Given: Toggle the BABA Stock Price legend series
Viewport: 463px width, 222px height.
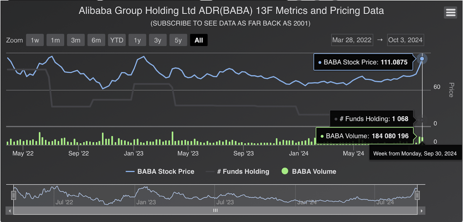Looking at the screenshot, I should (160, 172).
